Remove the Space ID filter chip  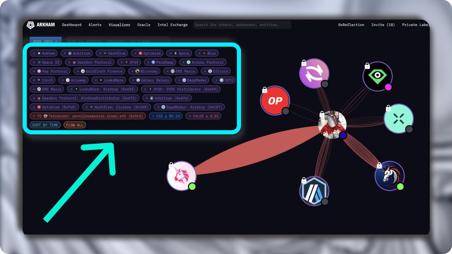click(34, 62)
